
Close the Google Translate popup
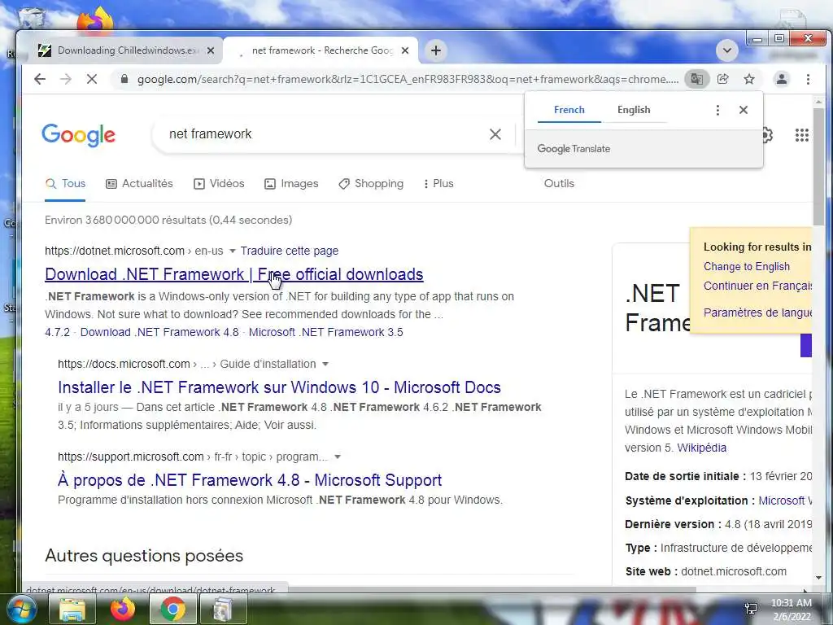744,110
